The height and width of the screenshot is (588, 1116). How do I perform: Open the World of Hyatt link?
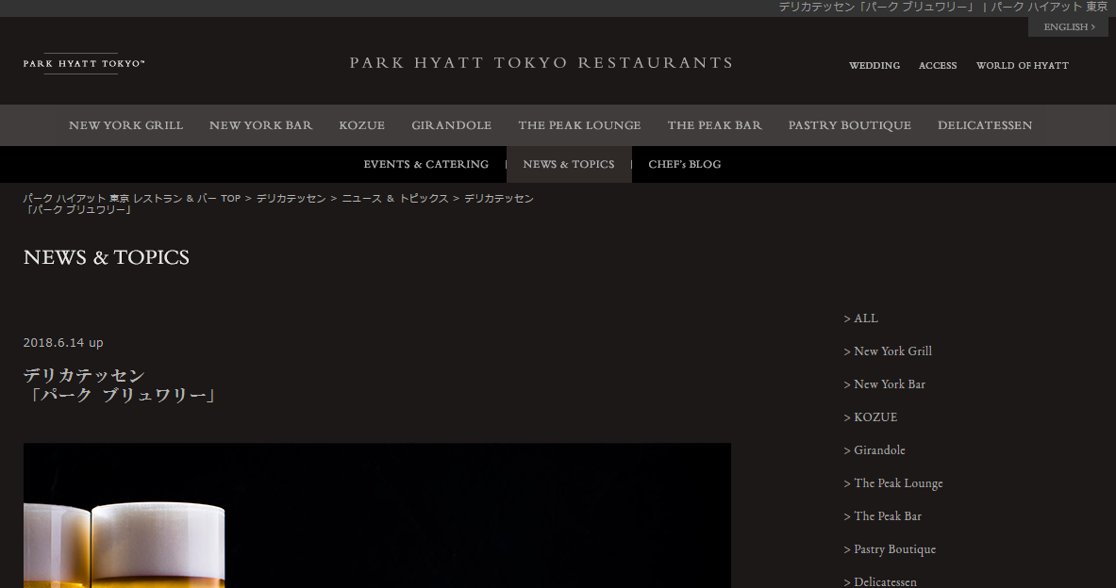pyautogui.click(x=1022, y=65)
